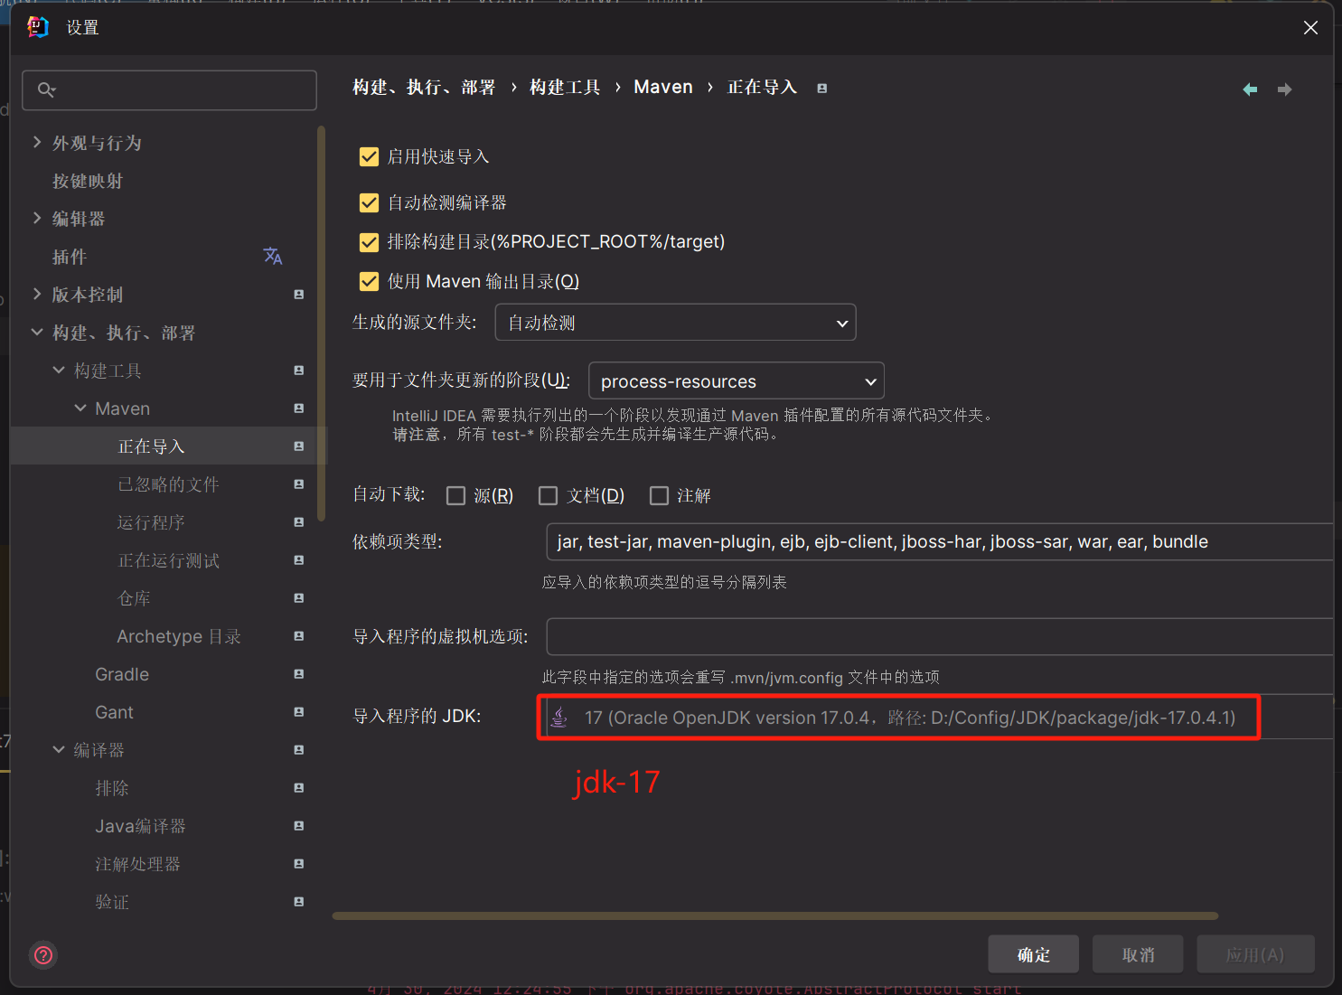
Task: Click the translate icon beside 插件
Action: 273,257
